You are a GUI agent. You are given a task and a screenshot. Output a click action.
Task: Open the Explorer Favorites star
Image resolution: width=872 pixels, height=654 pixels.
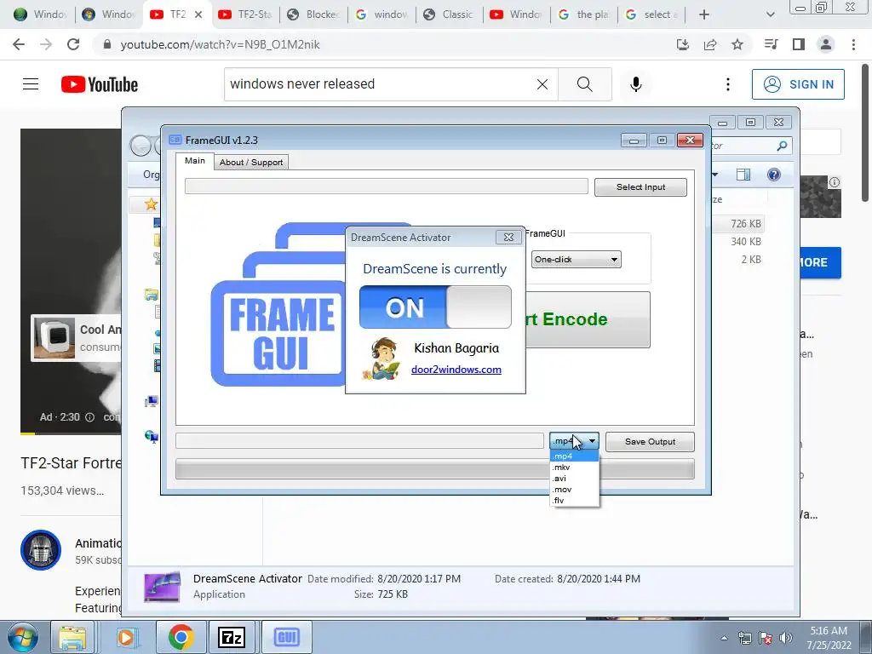151,204
